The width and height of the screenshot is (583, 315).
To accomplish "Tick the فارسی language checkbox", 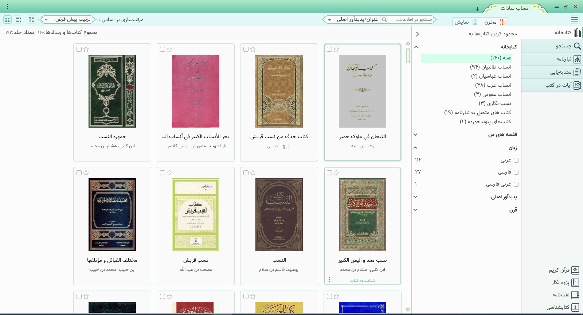I will 516,172.
